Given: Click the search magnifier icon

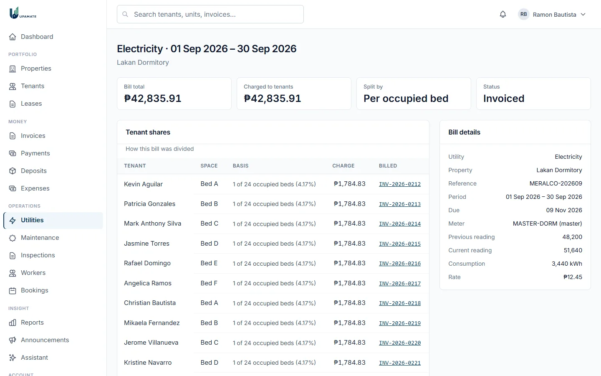Looking at the screenshot, I should point(125,14).
